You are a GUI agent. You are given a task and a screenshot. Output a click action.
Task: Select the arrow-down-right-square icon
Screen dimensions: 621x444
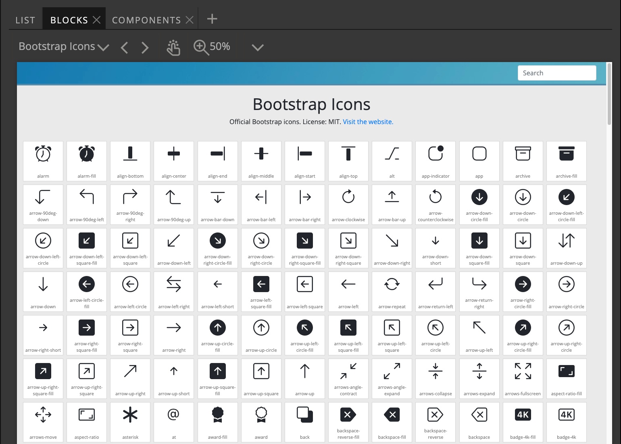coord(348,248)
